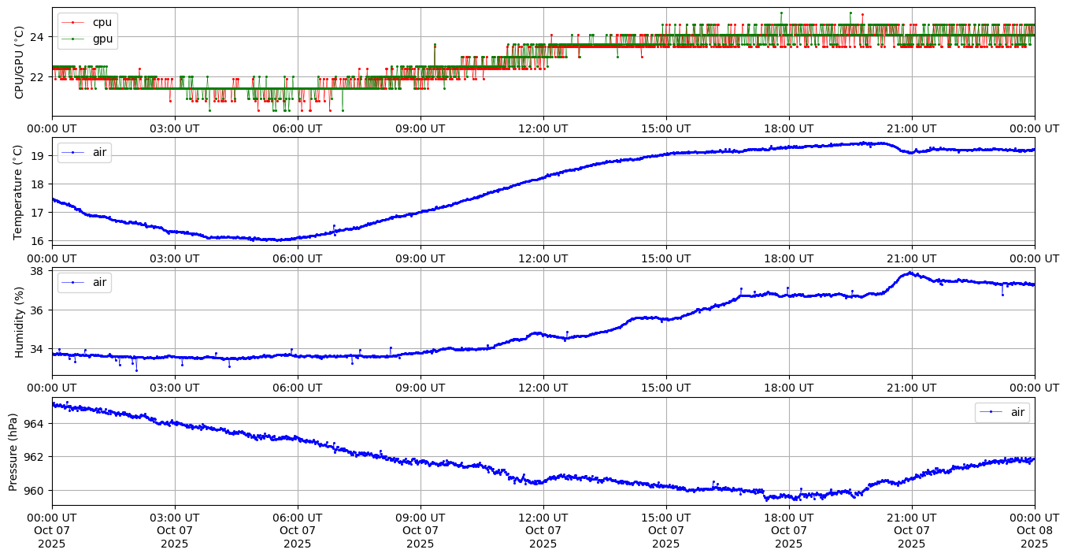1067x557 pixels.
Task: Click the CPU/GPU (°C) y-axis label
Action: [x=20, y=61]
